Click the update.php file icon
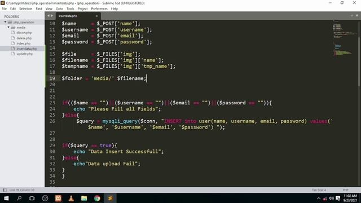The height and width of the screenshot is (203, 361). (x=13, y=54)
